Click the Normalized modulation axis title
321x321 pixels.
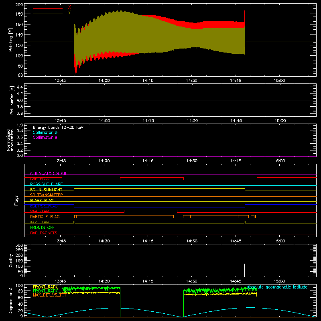tap(10, 140)
